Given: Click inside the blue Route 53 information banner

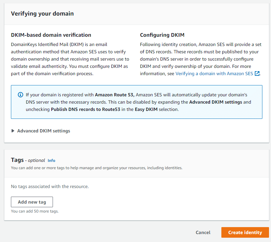Looking at the screenshot, I should click(137, 102).
